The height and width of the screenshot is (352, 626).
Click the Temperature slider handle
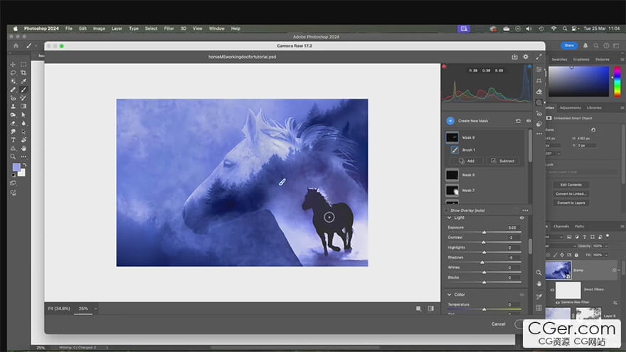[484, 309]
